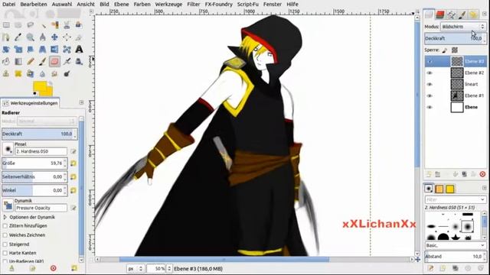Open the brush Filter dropdown field
490x275 pixels.
tap(455, 199)
